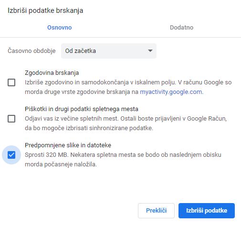The height and width of the screenshot is (225, 241).
Task: Click the Prekliči button
Action: (156, 211)
